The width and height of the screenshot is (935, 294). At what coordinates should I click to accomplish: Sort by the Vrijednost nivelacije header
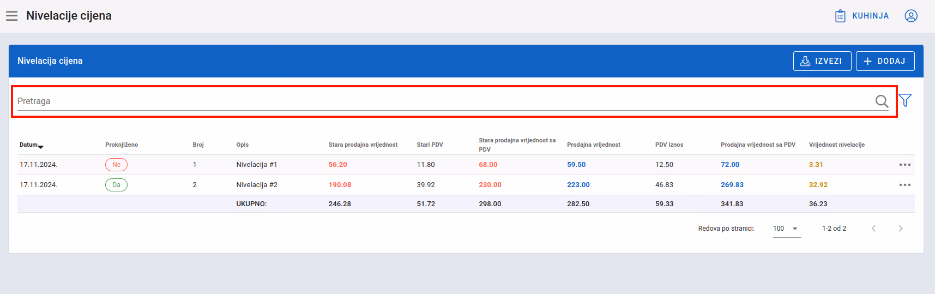(x=836, y=145)
